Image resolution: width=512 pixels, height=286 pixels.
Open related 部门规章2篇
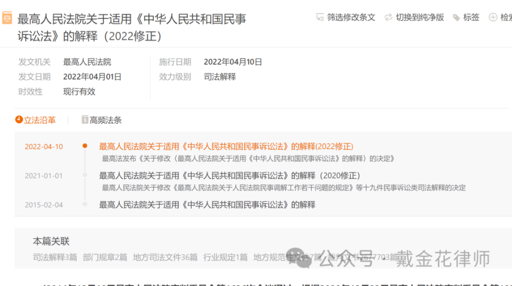(x=105, y=257)
